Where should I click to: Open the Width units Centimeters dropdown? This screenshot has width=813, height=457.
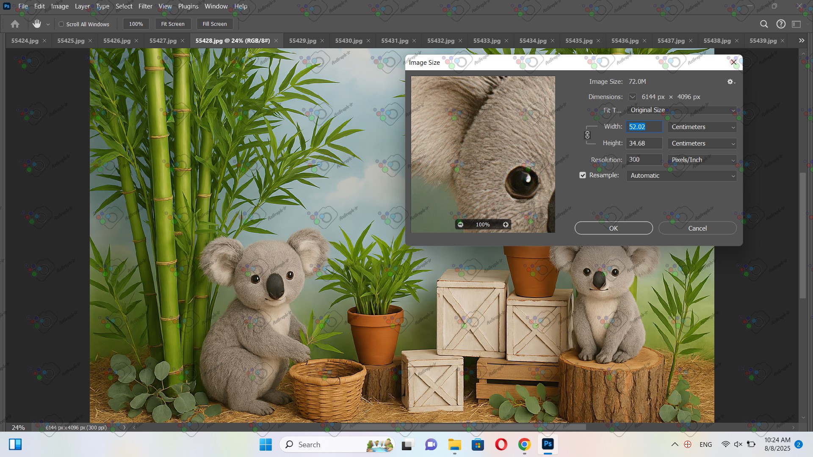[x=702, y=127]
